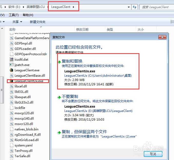Select the natives_blob.bin file name
Screen dimensions: 174x160
click(x=26, y=129)
